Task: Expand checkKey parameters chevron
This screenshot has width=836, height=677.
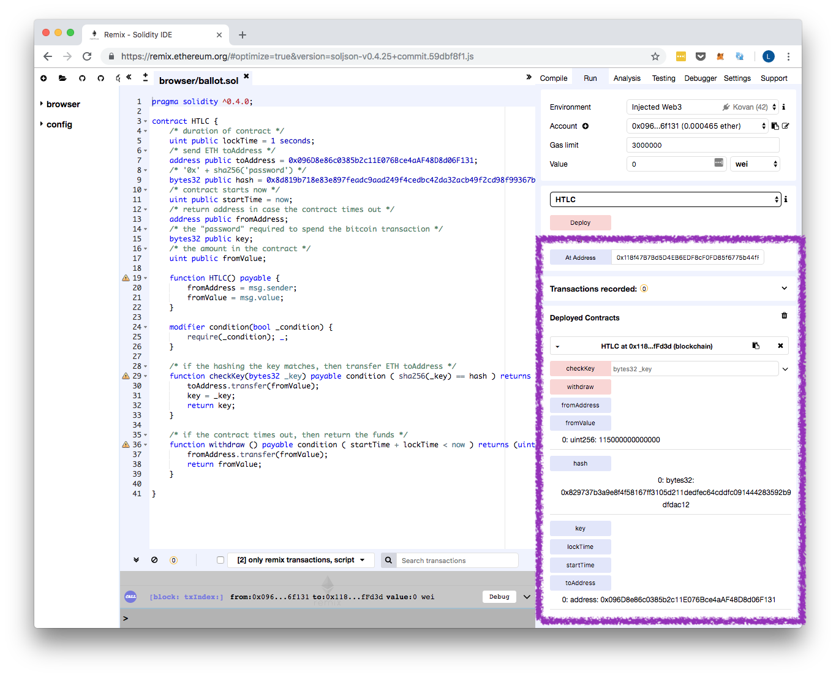Action: click(785, 369)
